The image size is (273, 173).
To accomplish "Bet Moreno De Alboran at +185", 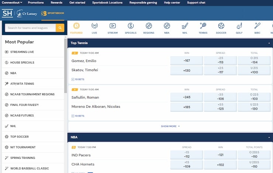I will [187, 107].
